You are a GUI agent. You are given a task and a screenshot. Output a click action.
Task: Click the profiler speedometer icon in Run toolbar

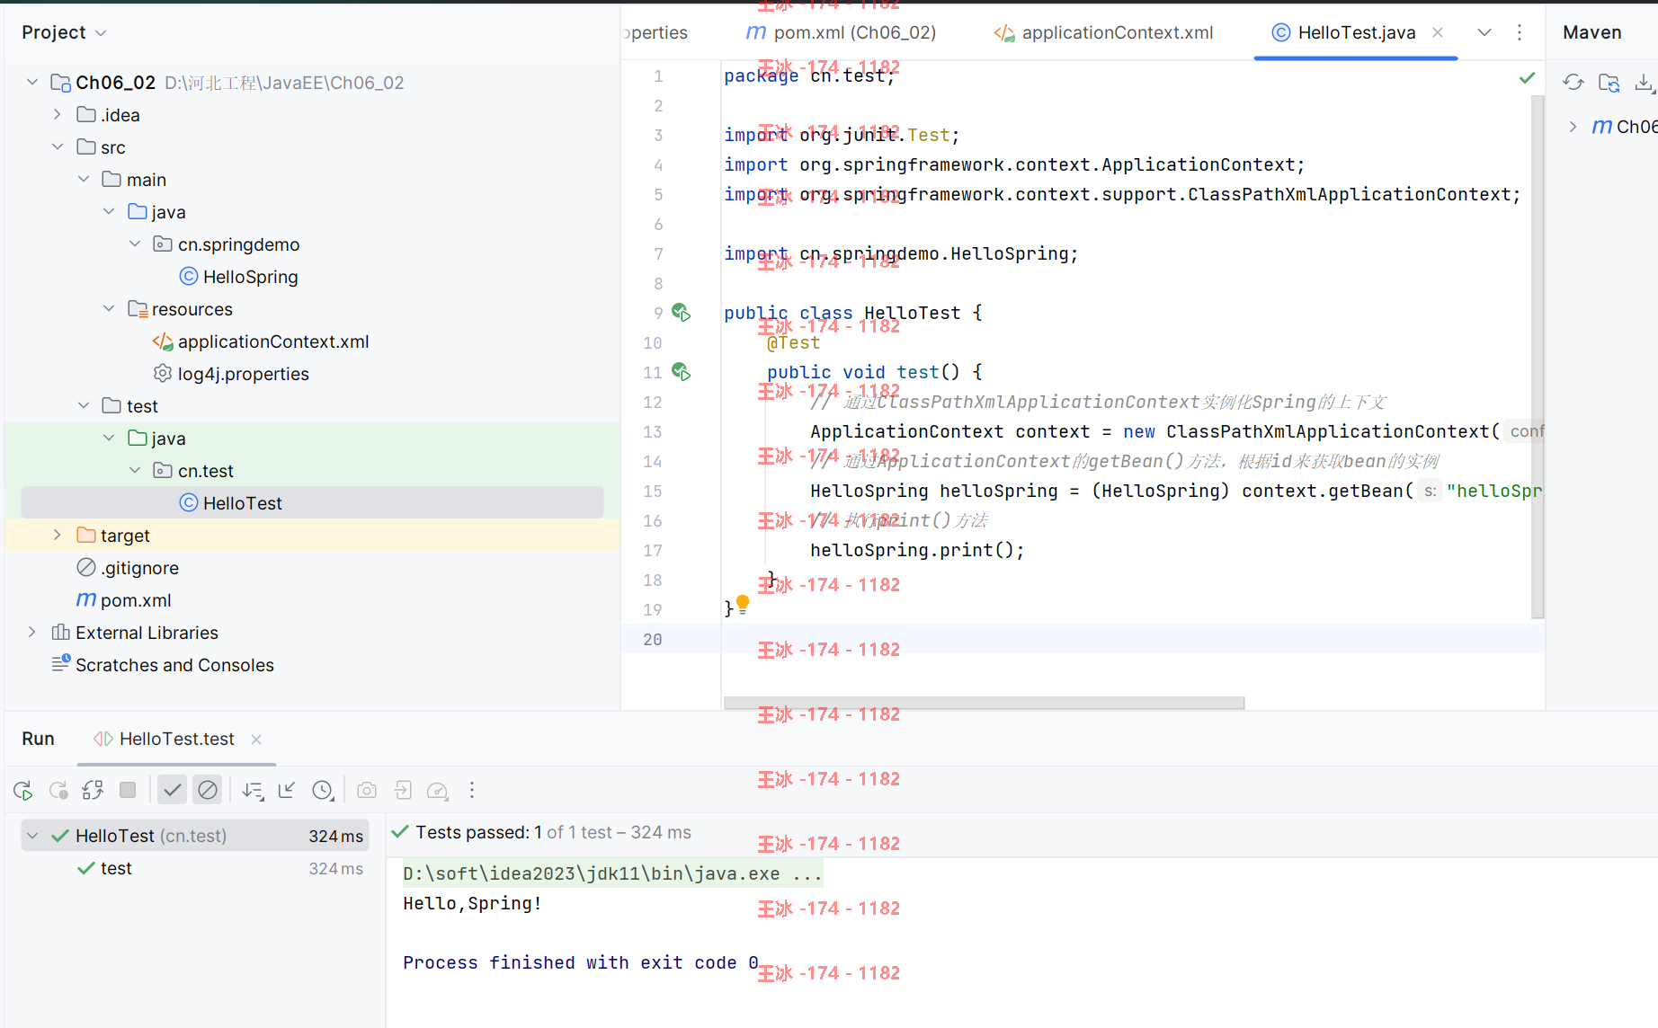[438, 791]
